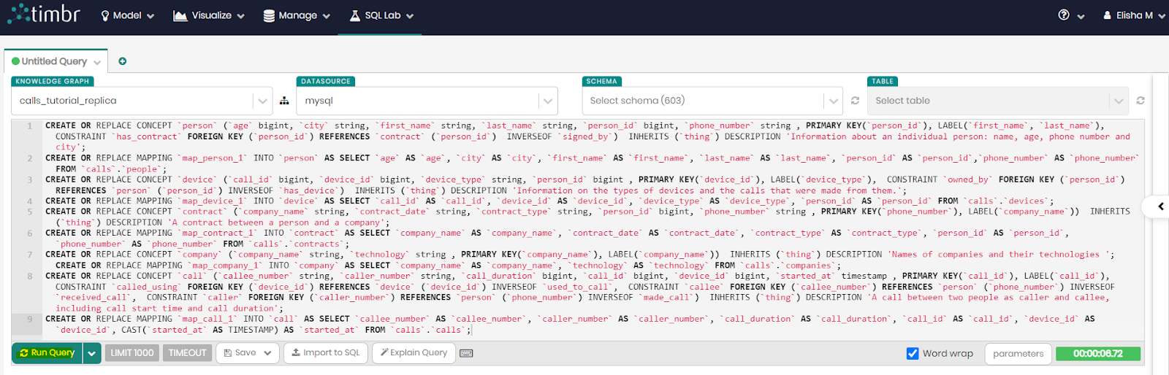Refresh the table list
1169x375 pixels.
[1140, 101]
